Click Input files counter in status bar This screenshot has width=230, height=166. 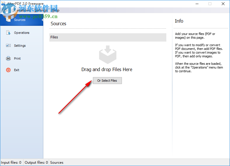click(x=11, y=162)
